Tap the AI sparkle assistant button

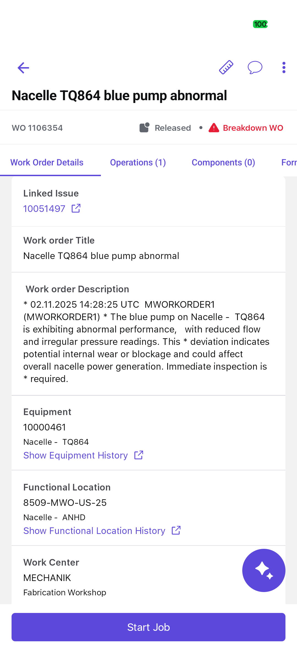(264, 570)
